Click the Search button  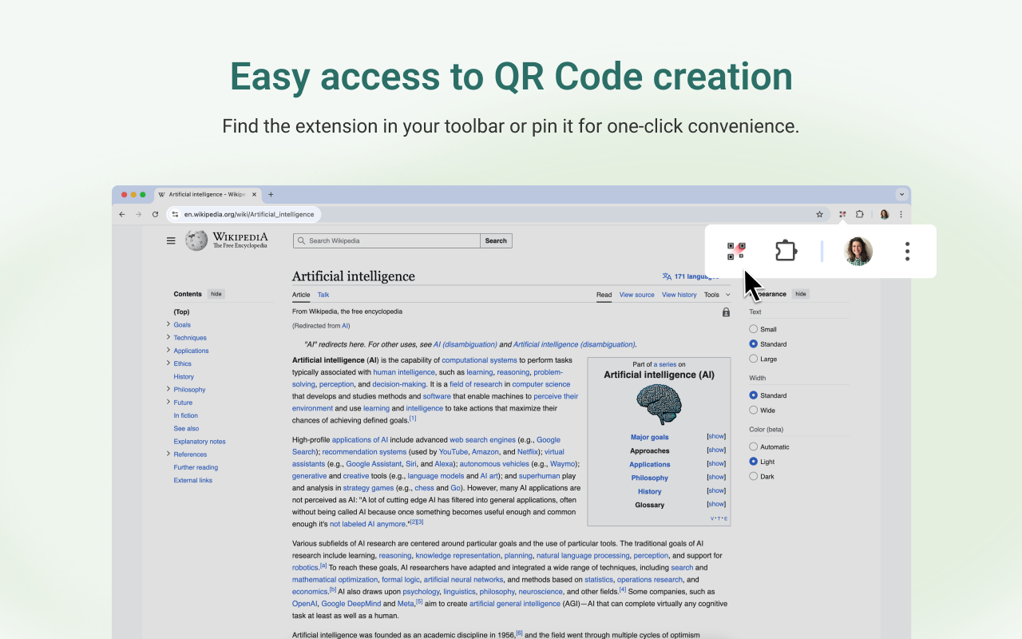click(495, 240)
